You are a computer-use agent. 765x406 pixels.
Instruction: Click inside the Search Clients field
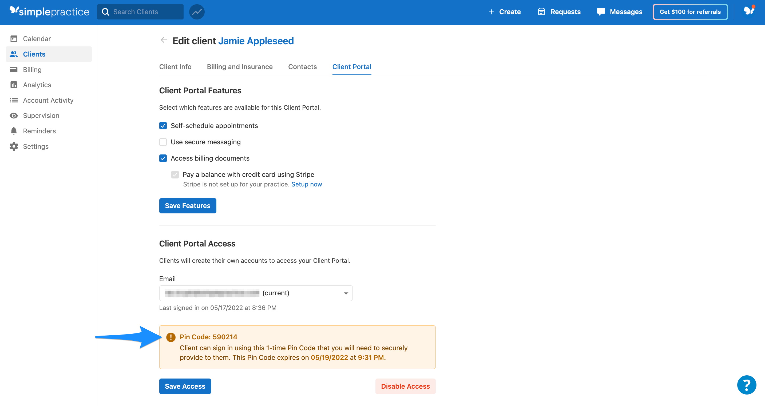point(140,12)
